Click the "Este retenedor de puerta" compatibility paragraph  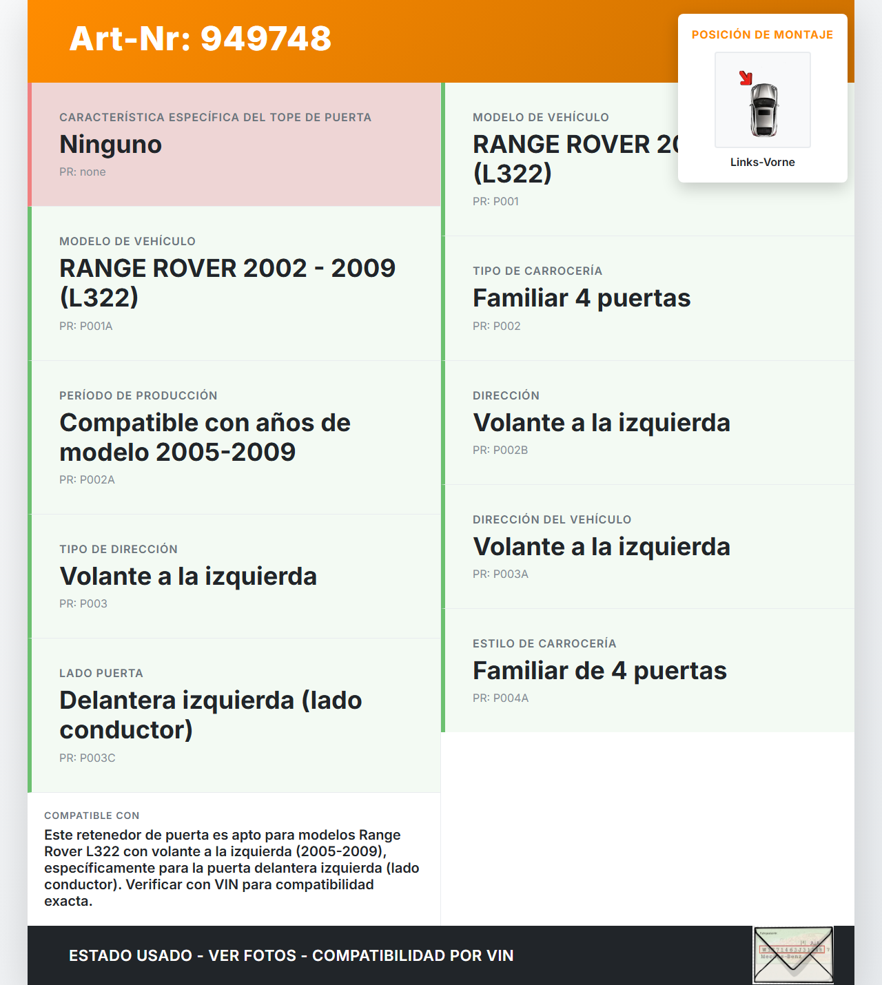(x=232, y=868)
